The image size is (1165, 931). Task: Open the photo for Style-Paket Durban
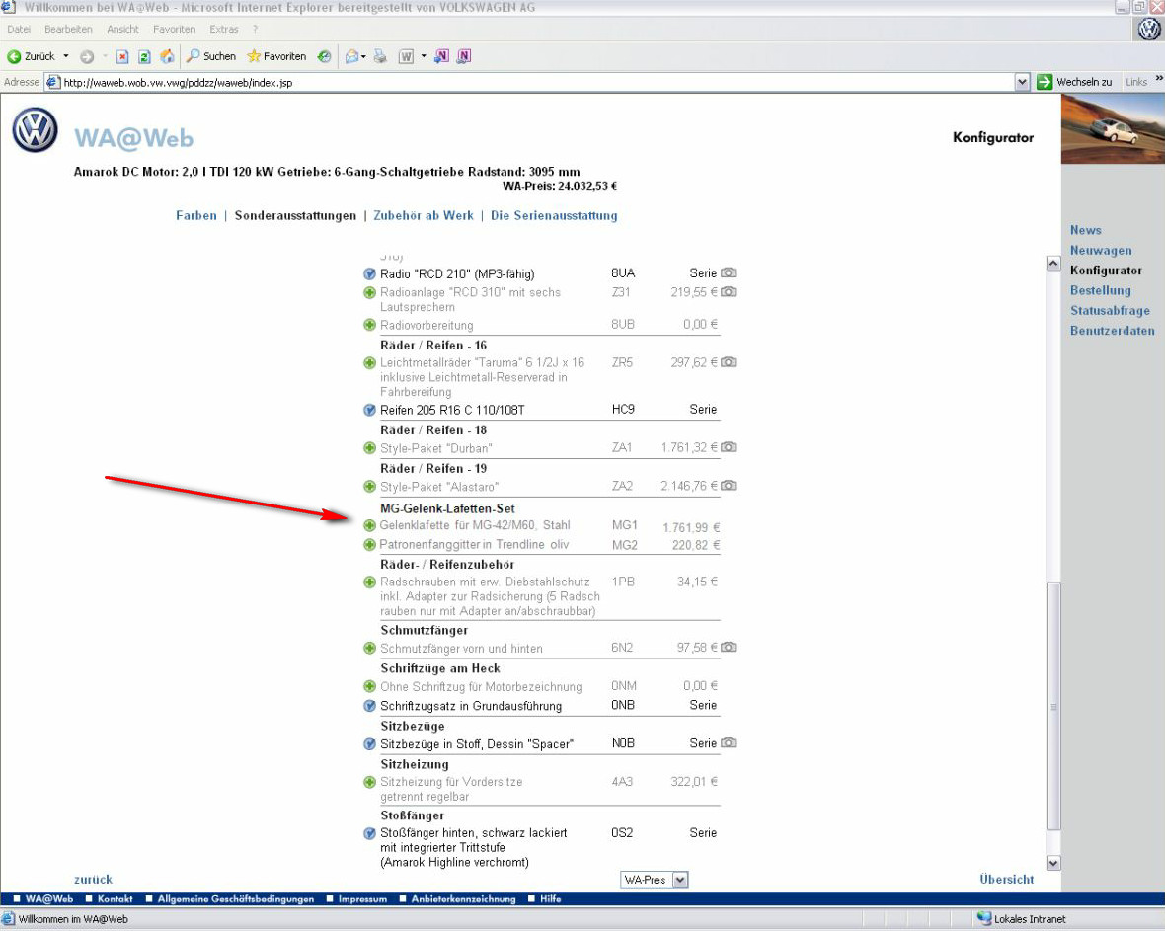729,448
